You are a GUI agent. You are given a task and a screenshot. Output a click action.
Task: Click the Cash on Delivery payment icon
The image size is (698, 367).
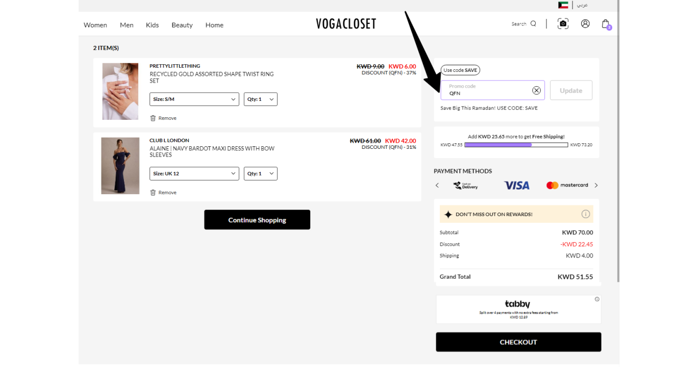[465, 186]
